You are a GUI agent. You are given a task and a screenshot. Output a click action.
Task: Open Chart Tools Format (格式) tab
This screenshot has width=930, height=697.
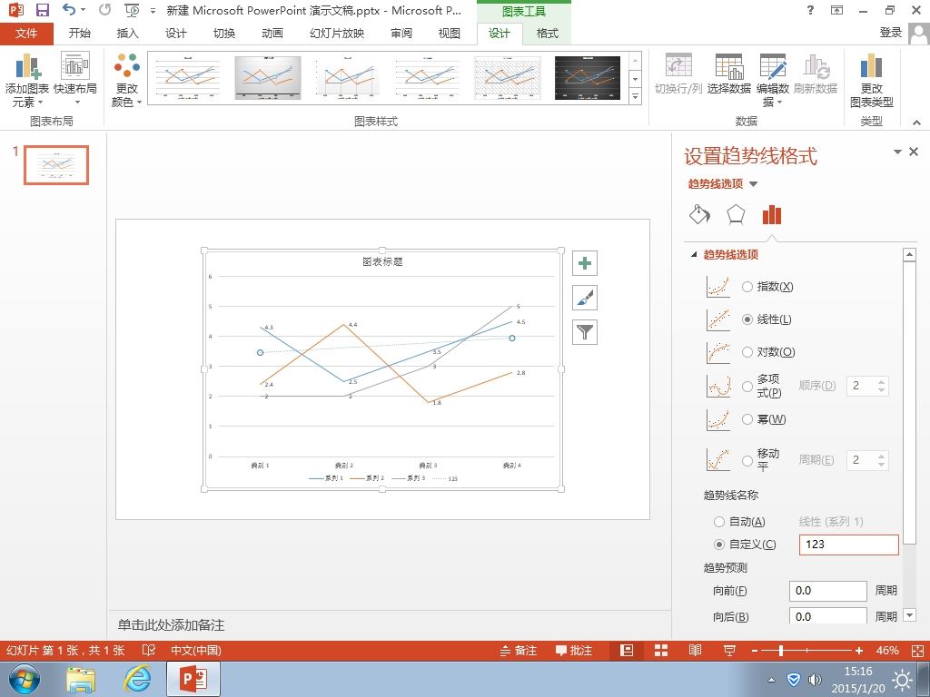click(548, 34)
